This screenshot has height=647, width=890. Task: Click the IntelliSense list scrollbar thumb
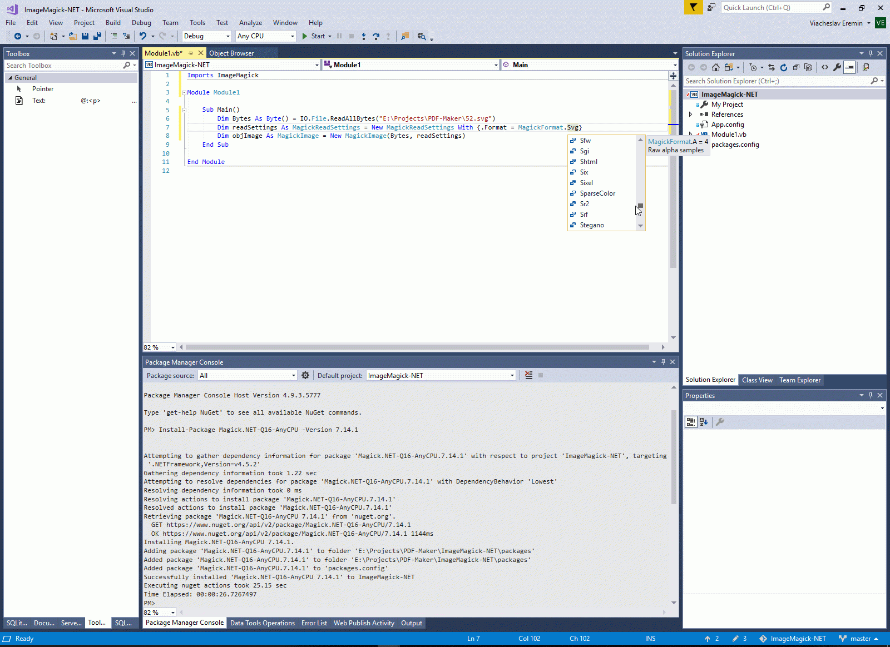point(640,206)
